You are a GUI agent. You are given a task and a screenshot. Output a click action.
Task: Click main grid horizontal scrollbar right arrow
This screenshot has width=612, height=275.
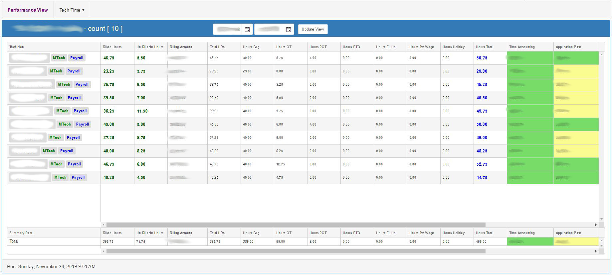click(x=596, y=225)
